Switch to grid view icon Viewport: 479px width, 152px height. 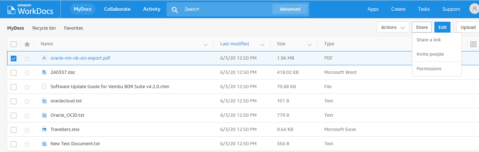pyautogui.click(x=473, y=44)
